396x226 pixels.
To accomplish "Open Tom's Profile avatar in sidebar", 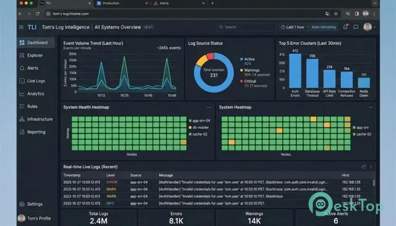I will pyautogui.click(x=21, y=218).
